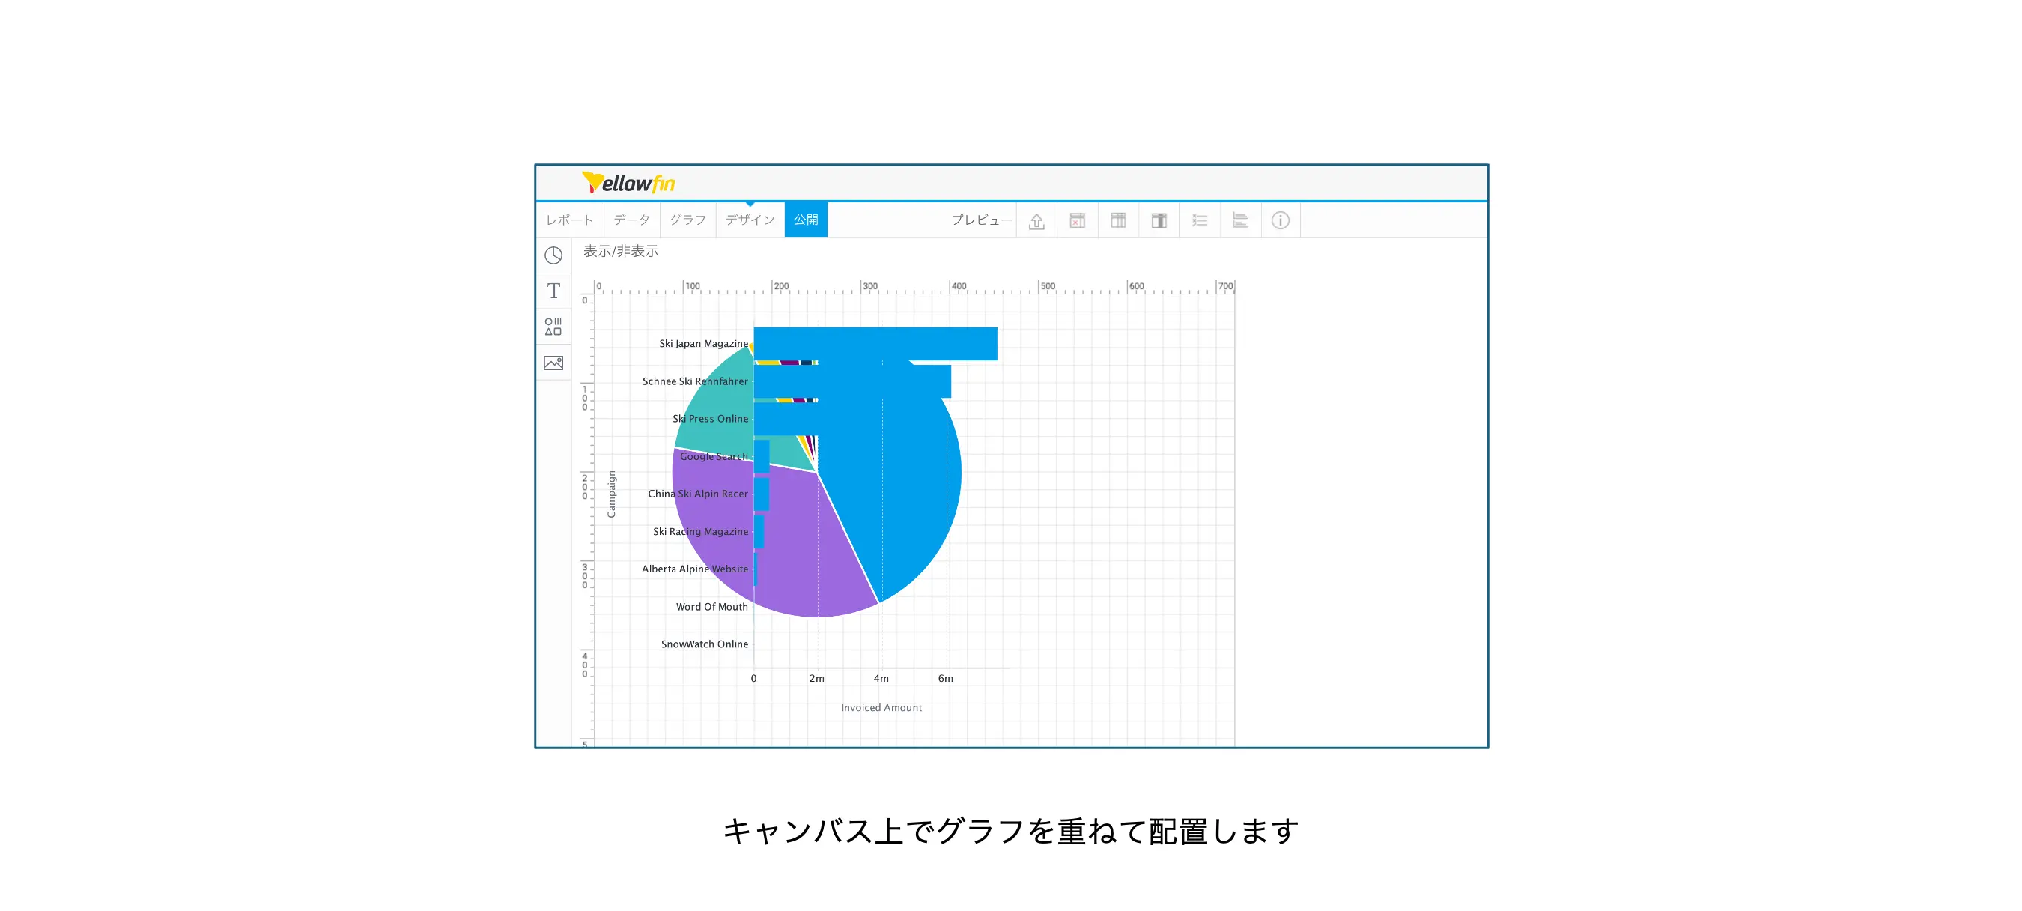Click the highlighted column table icon

tap(1159, 221)
